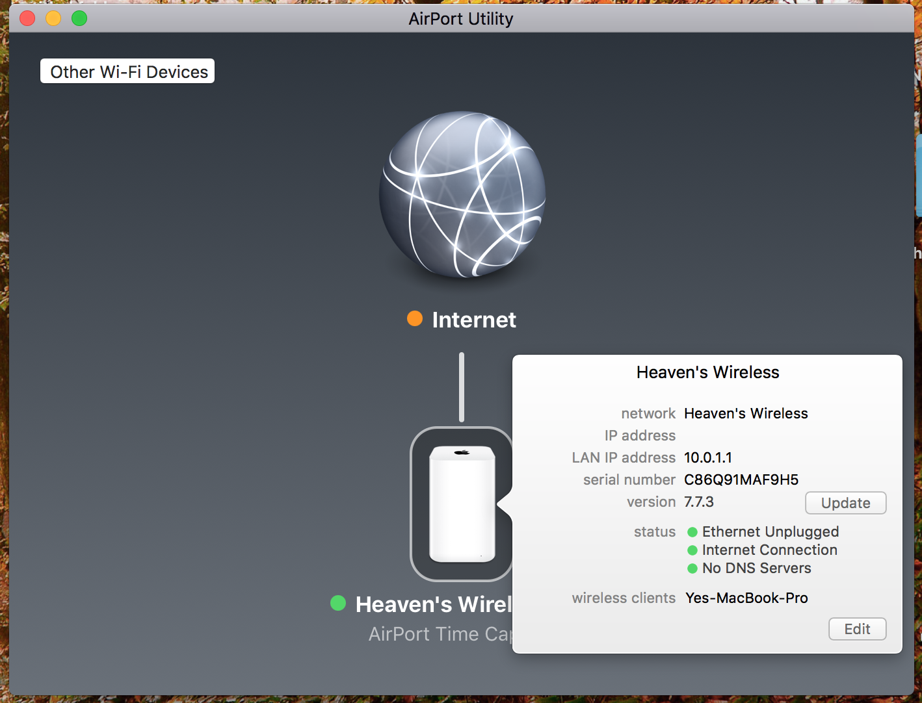Click the AirPort Time Capsule subtitle
Image resolution: width=922 pixels, height=703 pixels.
440,634
